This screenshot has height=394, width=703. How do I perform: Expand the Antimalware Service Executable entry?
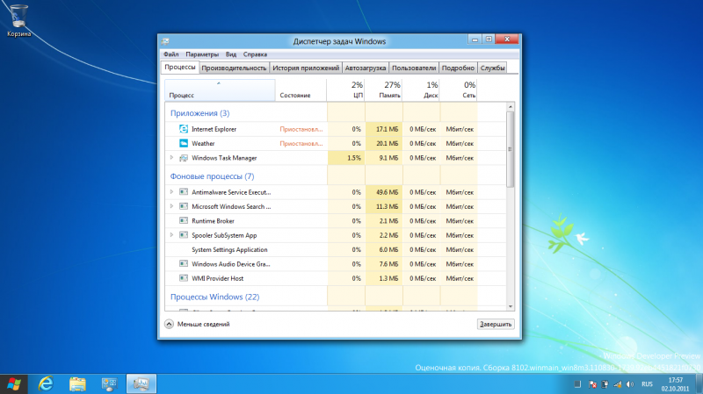(x=171, y=191)
